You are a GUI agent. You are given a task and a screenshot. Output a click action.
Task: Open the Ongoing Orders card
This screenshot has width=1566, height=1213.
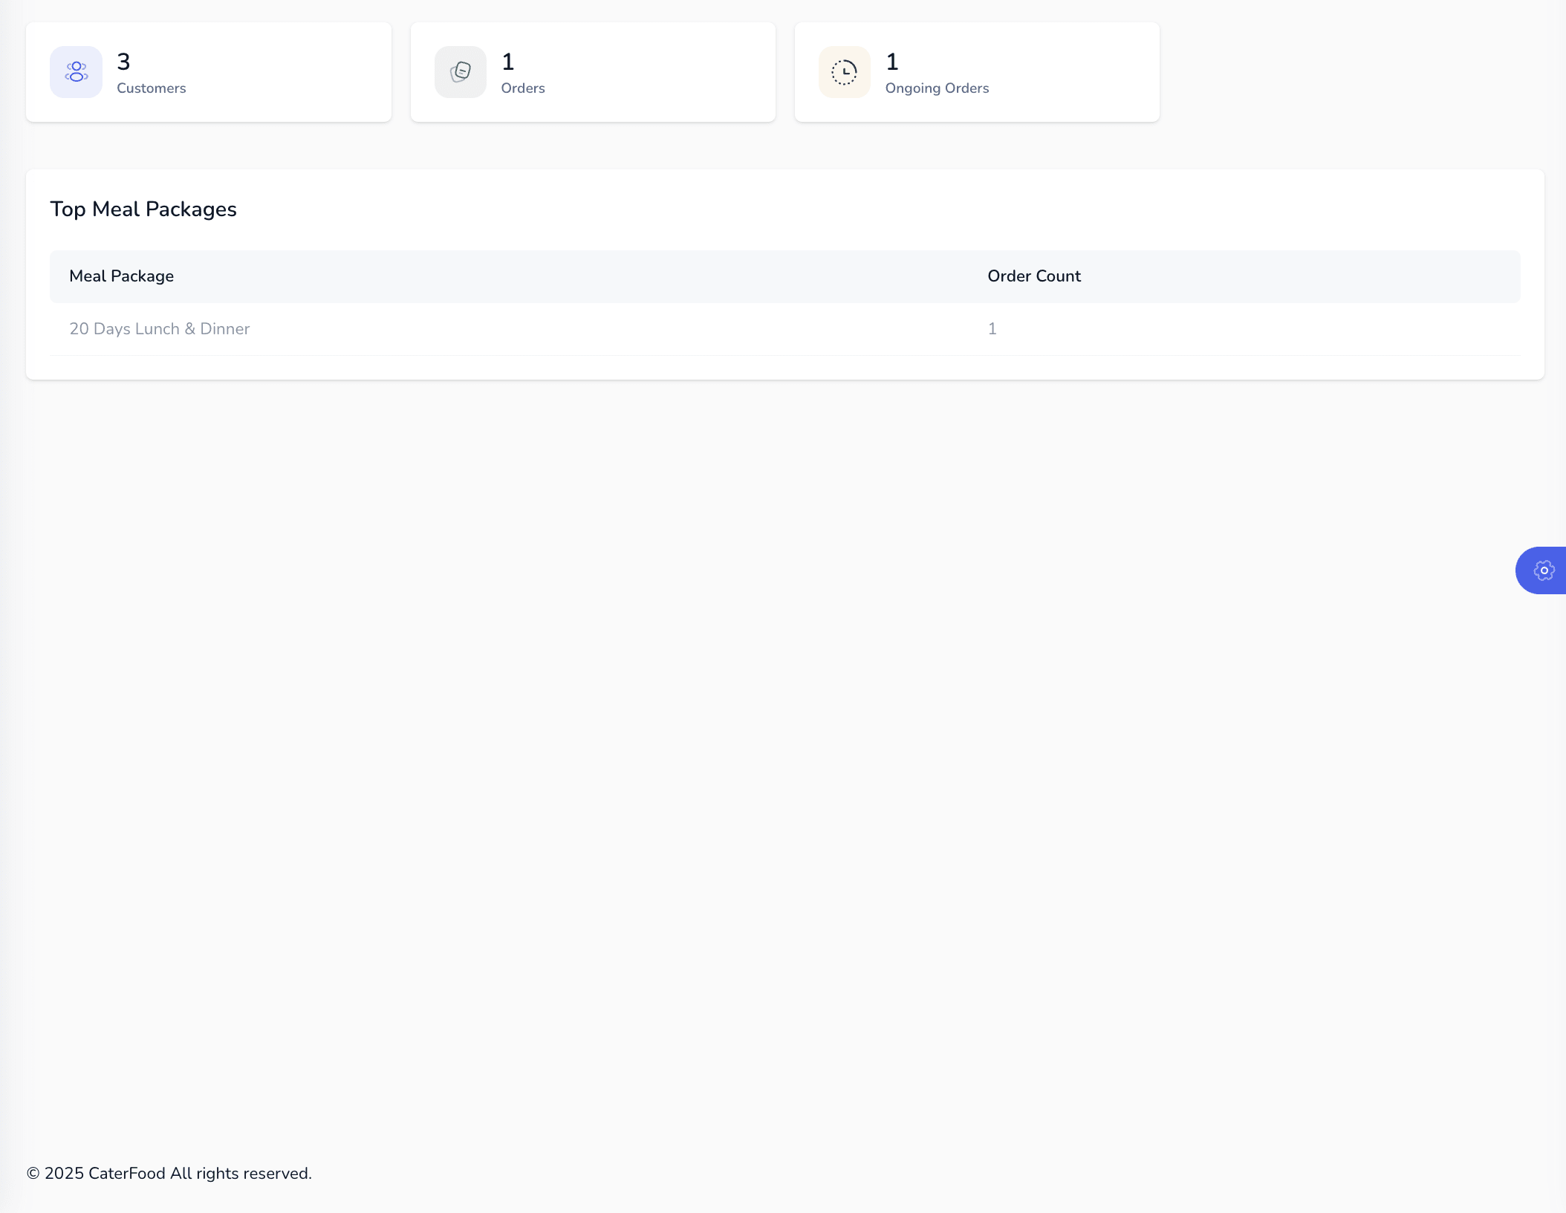coord(977,71)
